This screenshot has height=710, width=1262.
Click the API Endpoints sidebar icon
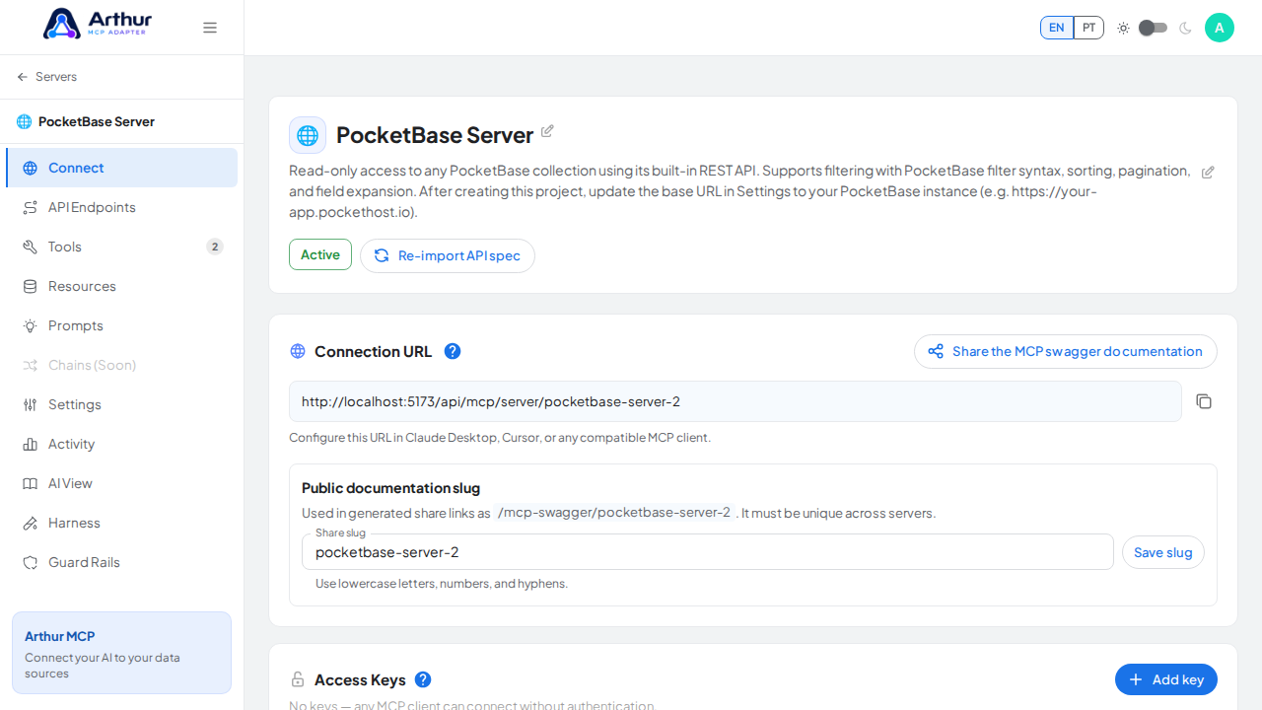tap(31, 207)
